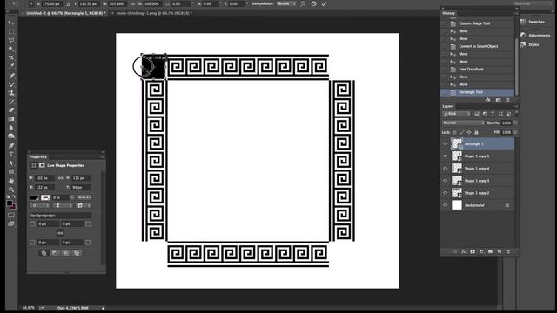Open the Opacity slider dropdown arrow

pyautogui.click(x=515, y=123)
